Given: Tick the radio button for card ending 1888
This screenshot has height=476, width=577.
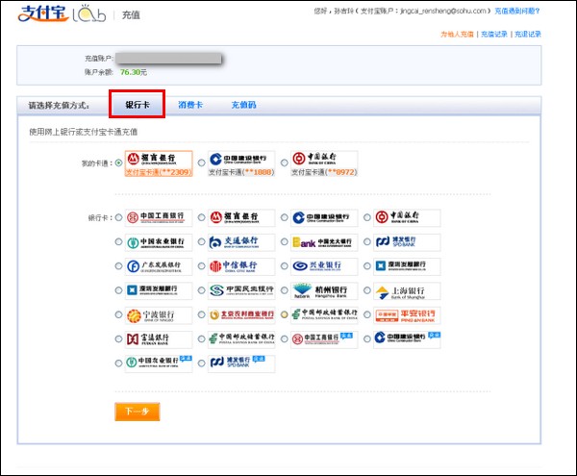Looking at the screenshot, I should coord(201,163).
